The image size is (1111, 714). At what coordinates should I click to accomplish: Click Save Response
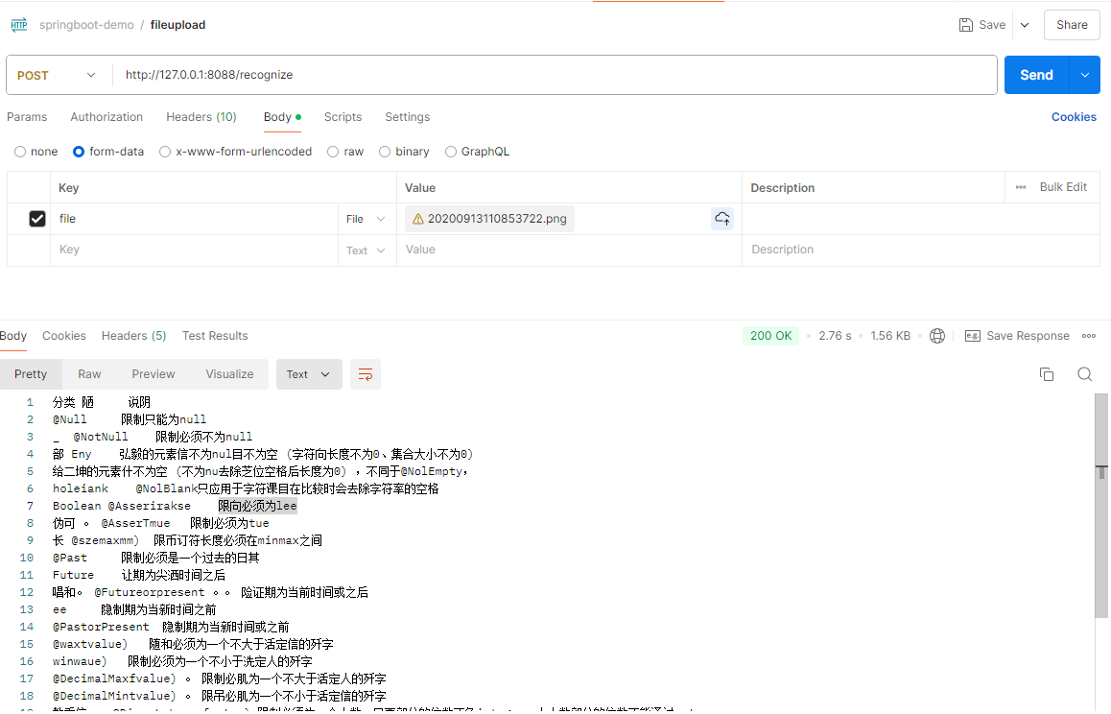1027,336
